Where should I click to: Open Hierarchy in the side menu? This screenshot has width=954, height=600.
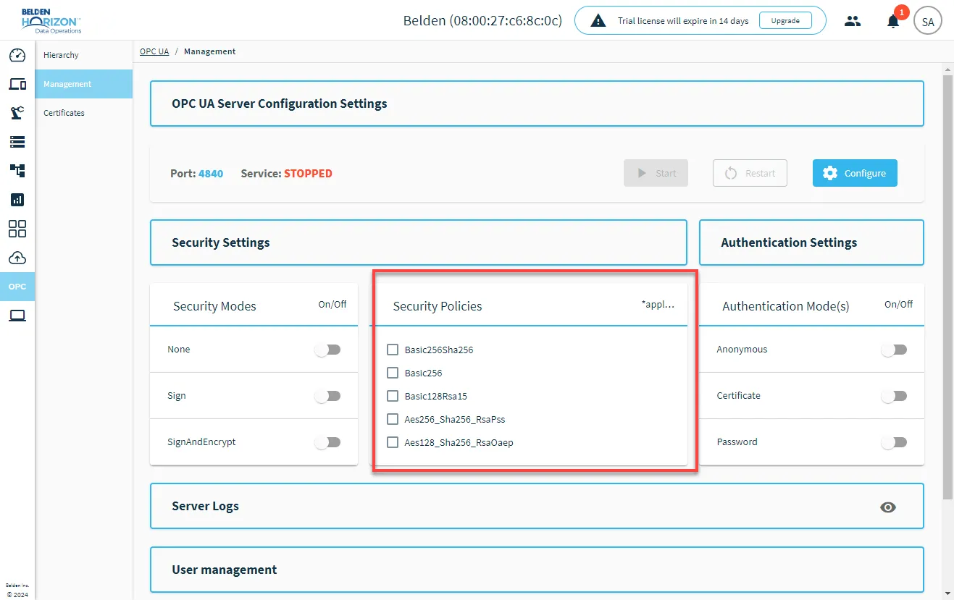84,55
